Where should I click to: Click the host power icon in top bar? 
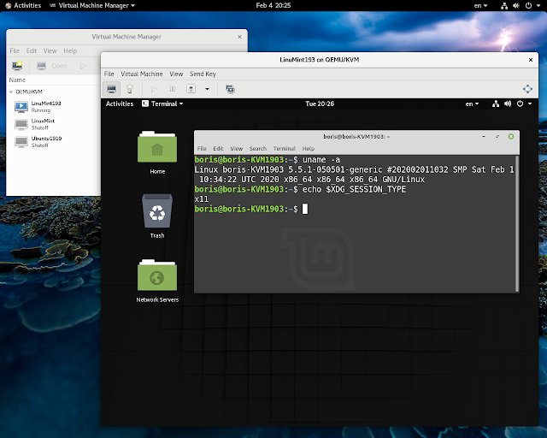(x=528, y=6)
